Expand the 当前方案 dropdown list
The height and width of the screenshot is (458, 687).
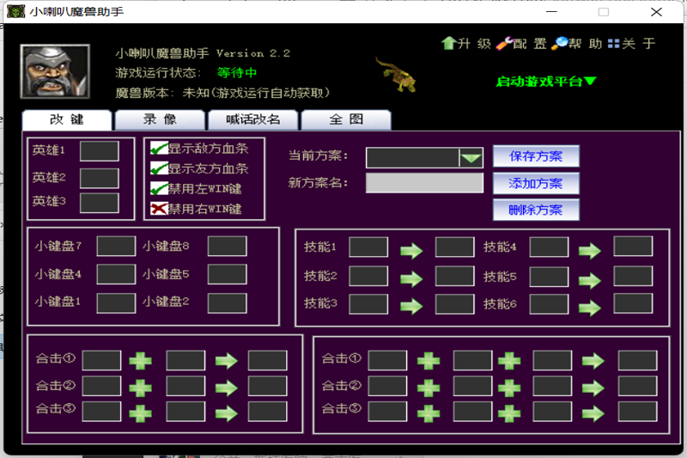[x=471, y=158]
